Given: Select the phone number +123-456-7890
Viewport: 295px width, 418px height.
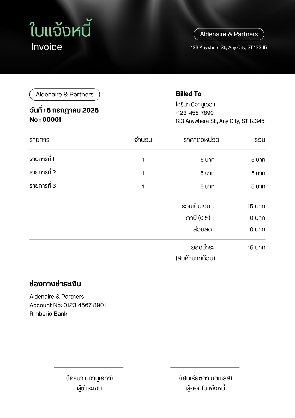Looking at the screenshot, I should click(x=195, y=113).
